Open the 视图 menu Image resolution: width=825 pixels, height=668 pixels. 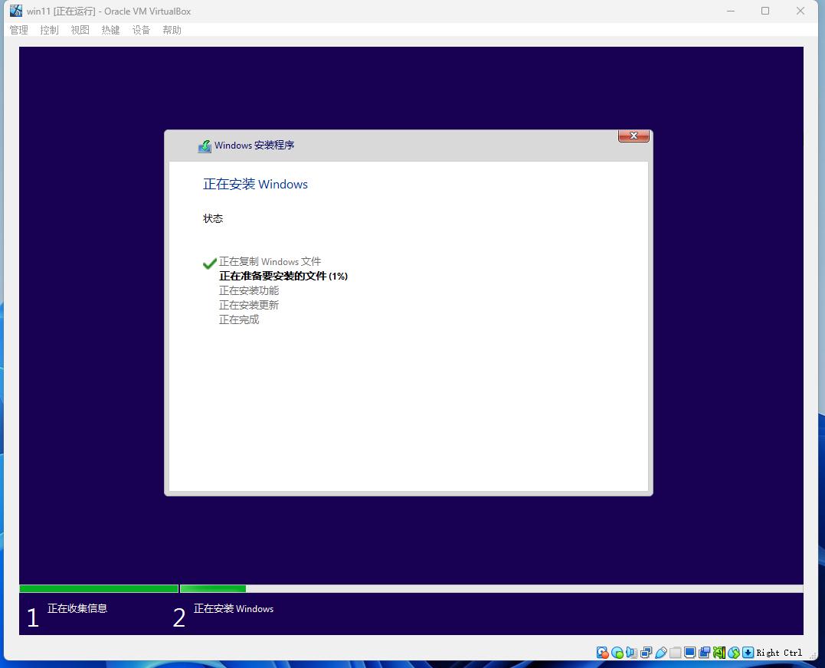(80, 30)
